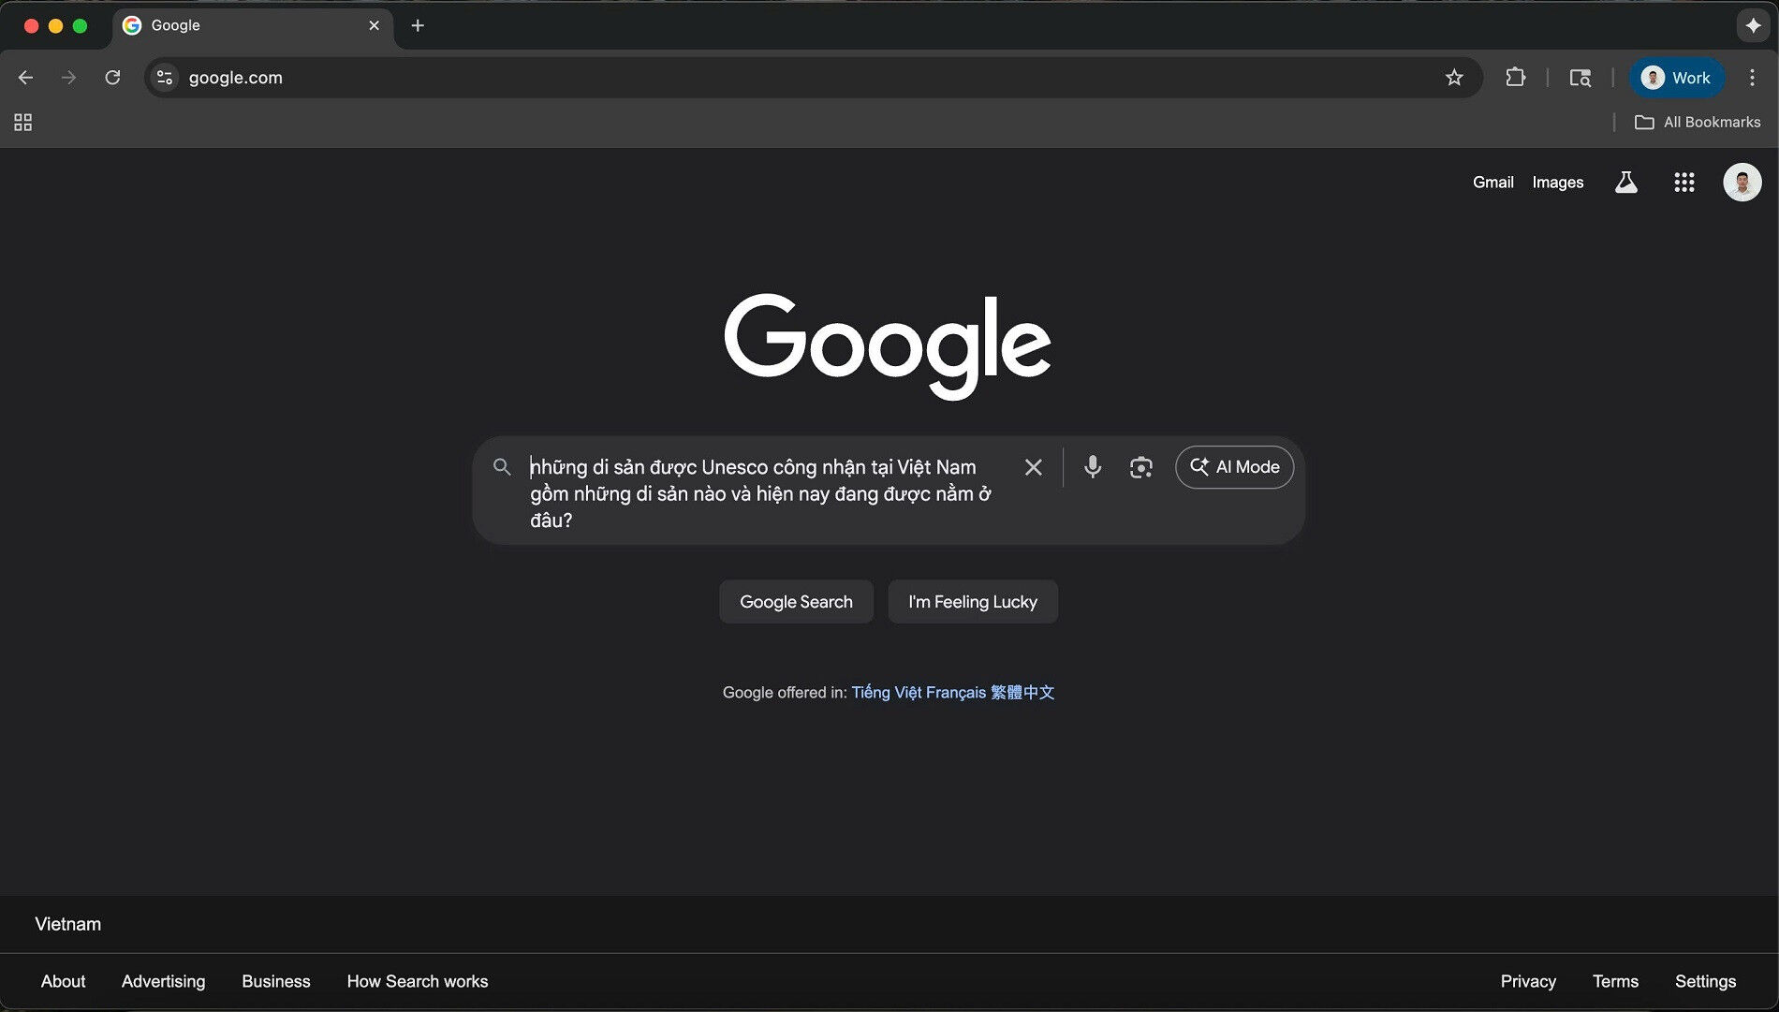Bookmark this page with the star icon
This screenshot has height=1012, width=1779.
(x=1454, y=78)
